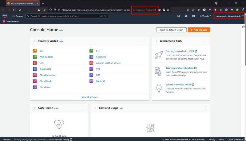The height and width of the screenshot is (141, 246).
Task: Expand the N. Virginia region dropdown
Action: click(x=205, y=16)
